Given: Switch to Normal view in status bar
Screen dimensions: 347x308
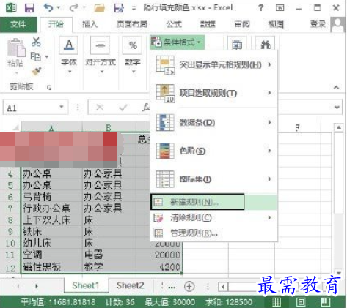Looking at the screenshot, I should (277, 302).
